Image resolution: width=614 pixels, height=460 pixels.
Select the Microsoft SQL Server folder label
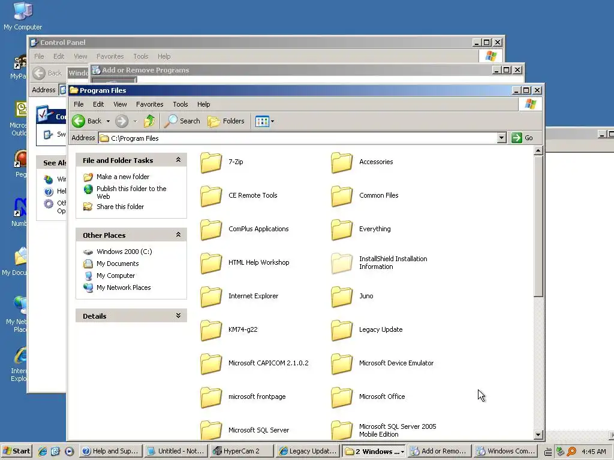click(258, 430)
